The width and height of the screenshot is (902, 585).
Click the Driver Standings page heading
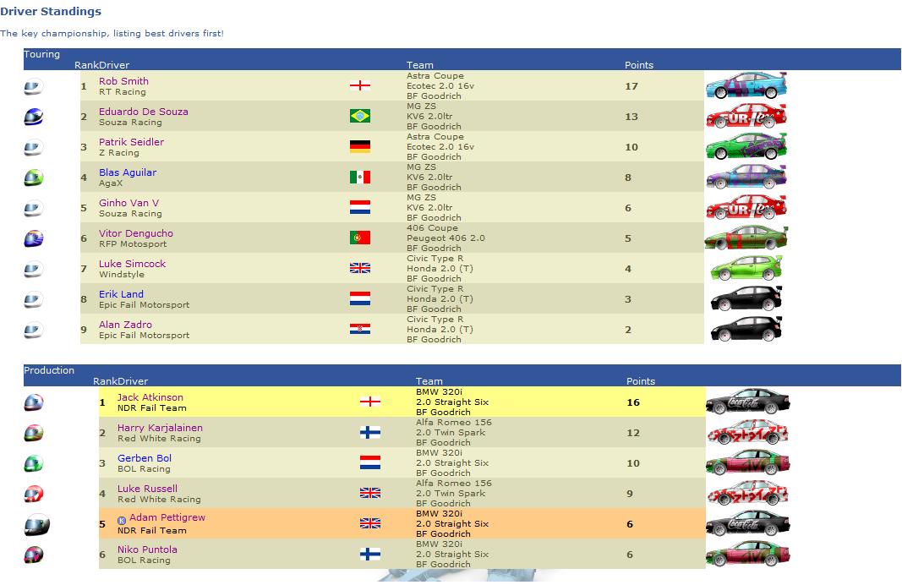[51, 11]
